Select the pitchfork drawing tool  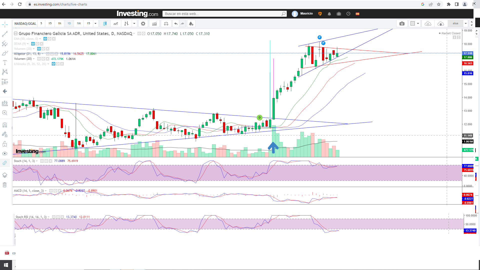(x=5, y=44)
